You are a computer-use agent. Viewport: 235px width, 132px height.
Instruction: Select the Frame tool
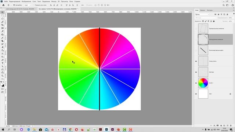click(3, 28)
